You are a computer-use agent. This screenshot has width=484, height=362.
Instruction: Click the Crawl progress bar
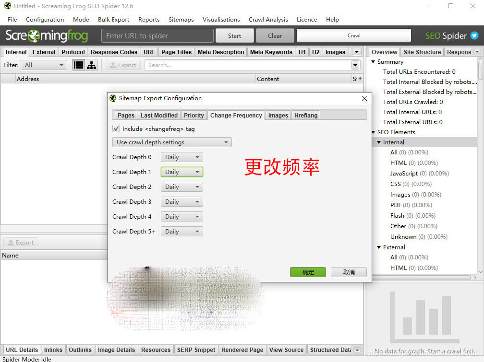(x=354, y=35)
